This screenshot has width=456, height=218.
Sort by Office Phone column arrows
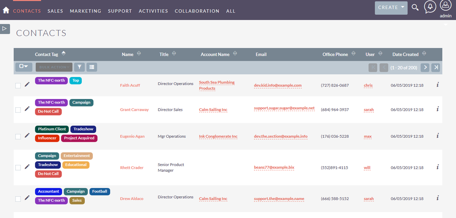click(x=353, y=54)
